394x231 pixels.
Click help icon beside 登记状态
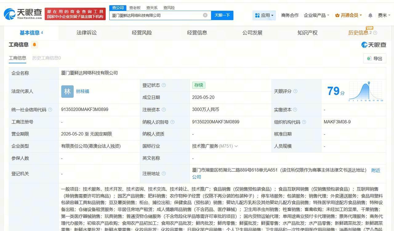pos(164,85)
